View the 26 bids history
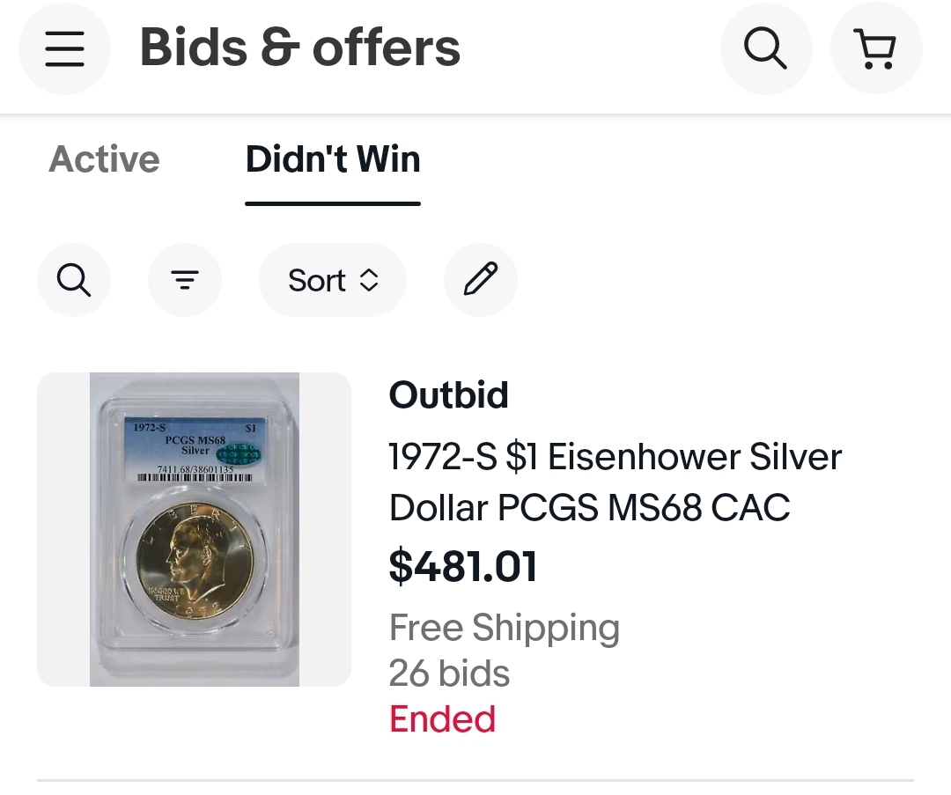 449,674
